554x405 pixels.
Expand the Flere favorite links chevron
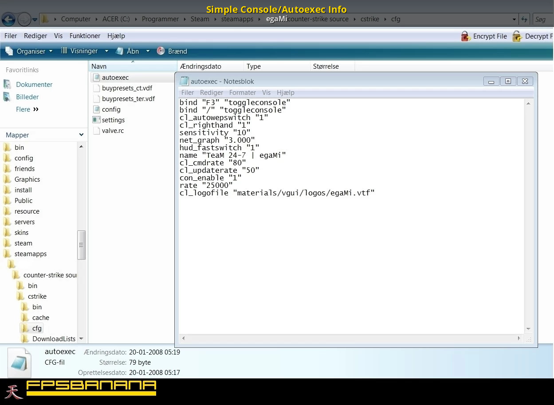pyautogui.click(x=36, y=109)
